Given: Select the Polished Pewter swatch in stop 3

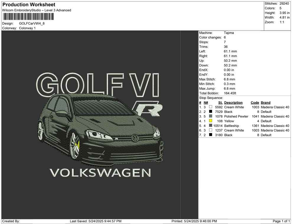Looking at the screenshot, I should click(211, 116).
